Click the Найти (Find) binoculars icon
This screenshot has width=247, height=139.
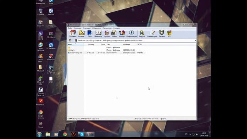pos(114,34)
